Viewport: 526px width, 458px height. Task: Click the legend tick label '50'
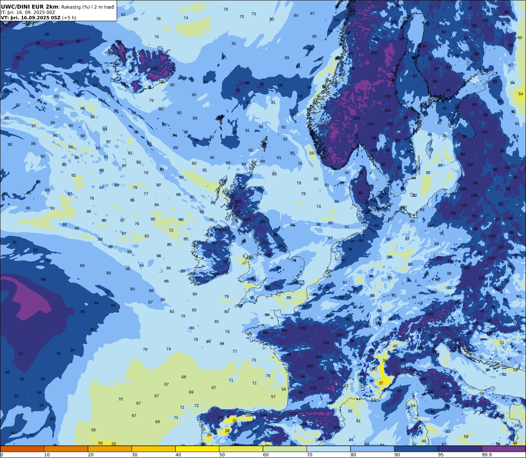pos(222,455)
